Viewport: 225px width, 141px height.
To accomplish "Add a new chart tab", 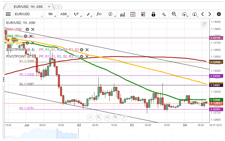I will 58,7.
